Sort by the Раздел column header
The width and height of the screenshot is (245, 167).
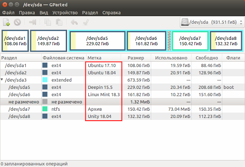(21, 58)
